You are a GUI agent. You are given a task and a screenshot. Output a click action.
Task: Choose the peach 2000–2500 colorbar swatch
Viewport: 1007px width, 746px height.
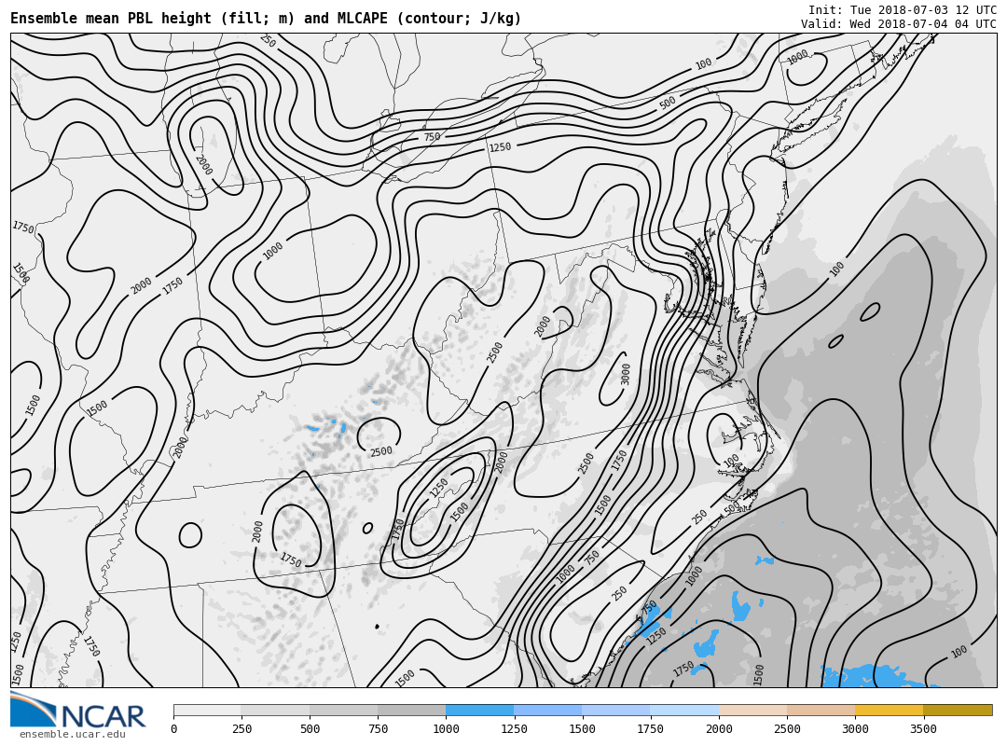point(752,711)
